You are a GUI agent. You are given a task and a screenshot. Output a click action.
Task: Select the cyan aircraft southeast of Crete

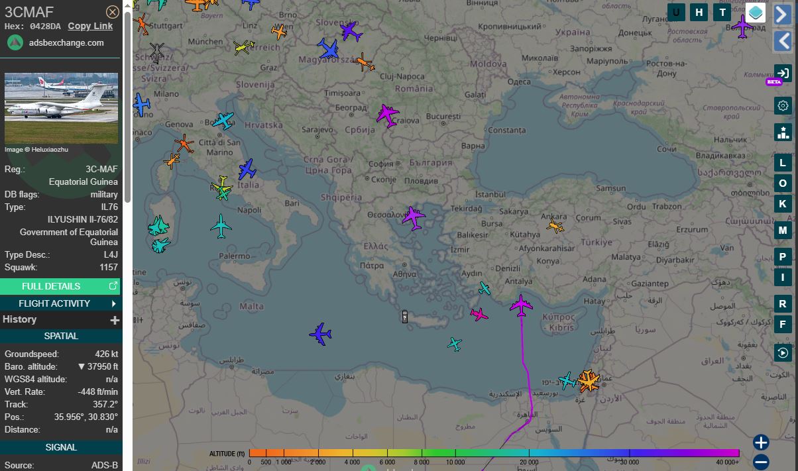454,344
